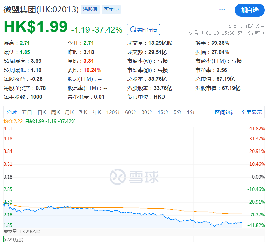This screenshot has height=242, width=273.
Task: Switch to the 60分 interval tab
Action: point(130,112)
